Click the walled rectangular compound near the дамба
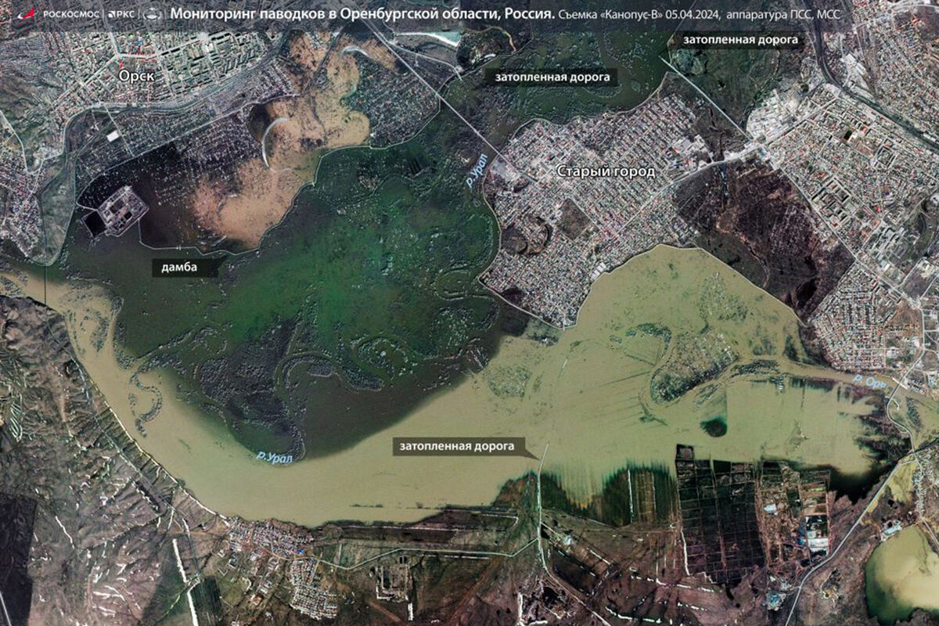The height and width of the screenshot is (626, 939). tap(123, 210)
